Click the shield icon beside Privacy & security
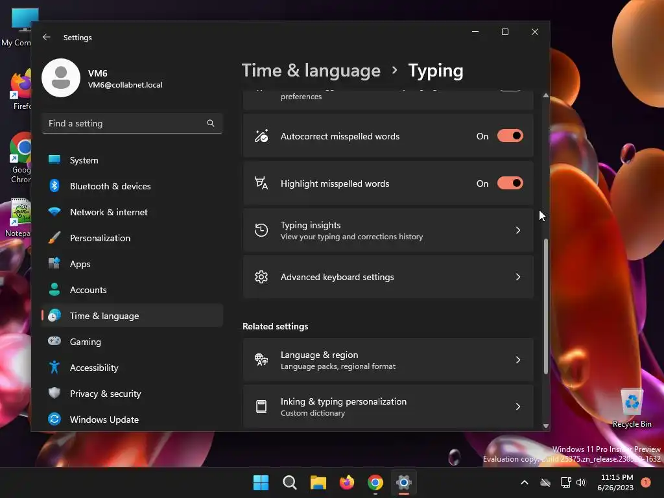The height and width of the screenshot is (498, 664). (x=54, y=393)
